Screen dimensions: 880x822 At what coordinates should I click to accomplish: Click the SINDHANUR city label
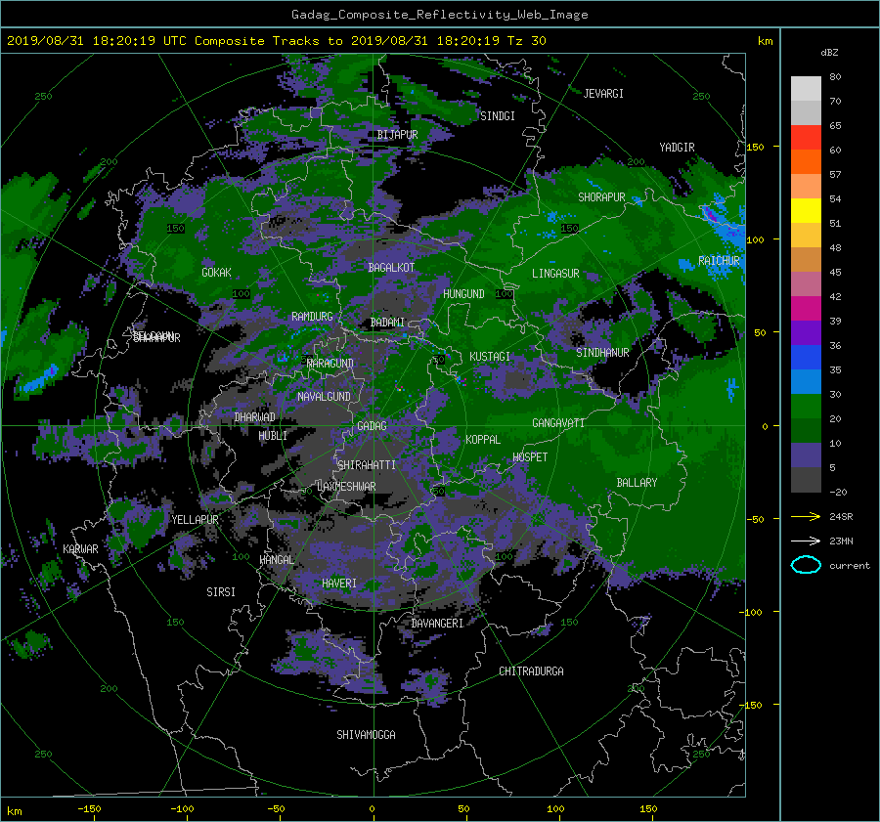point(602,353)
